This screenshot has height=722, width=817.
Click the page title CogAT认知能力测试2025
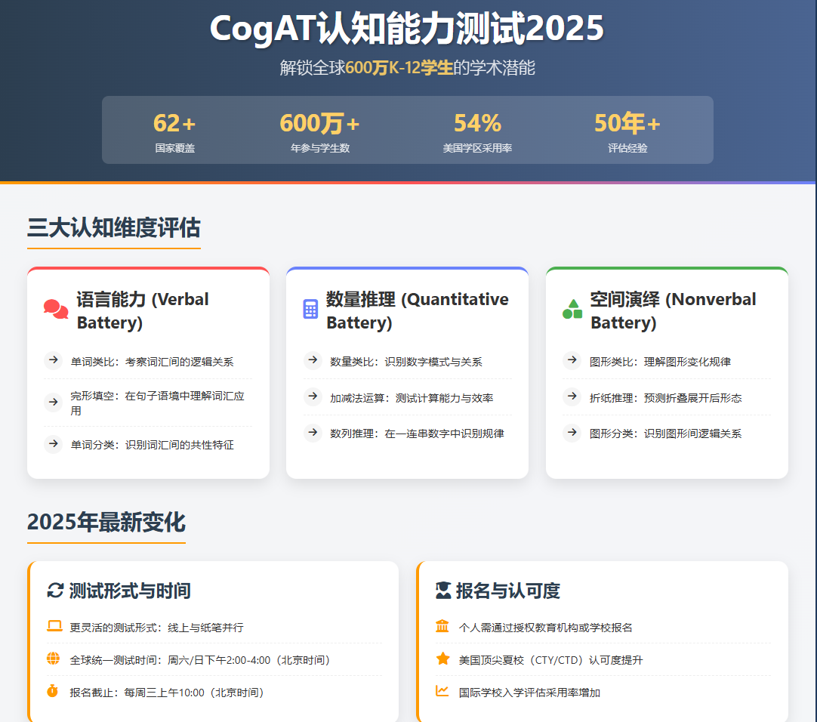(407, 28)
